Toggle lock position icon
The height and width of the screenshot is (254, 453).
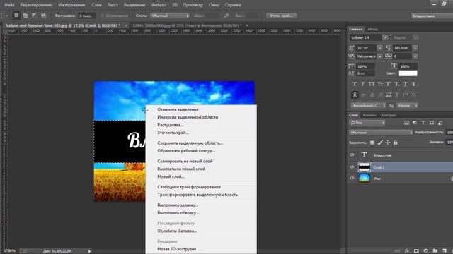point(388,143)
